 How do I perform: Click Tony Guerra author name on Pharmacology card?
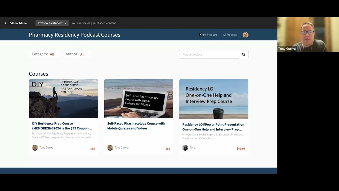coord(121,147)
